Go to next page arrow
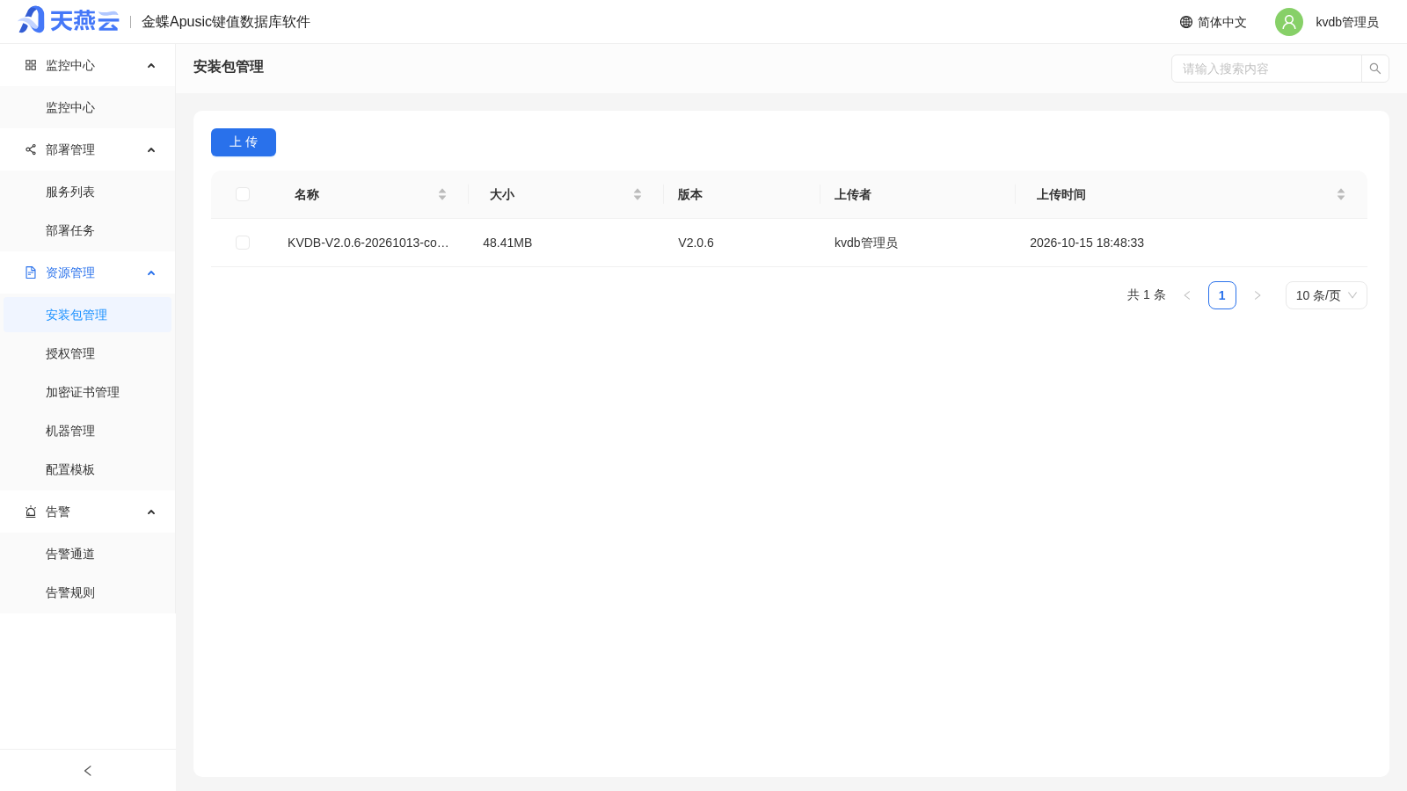This screenshot has width=1407, height=791. 1258,295
